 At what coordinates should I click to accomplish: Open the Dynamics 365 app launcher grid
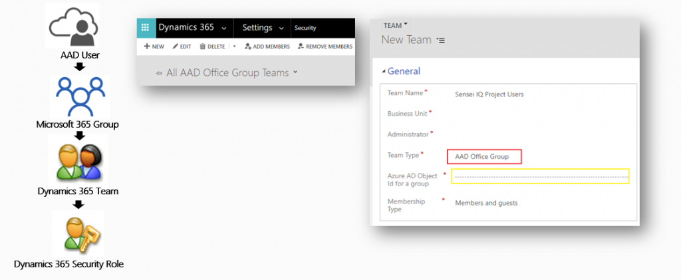pyautogui.click(x=146, y=28)
